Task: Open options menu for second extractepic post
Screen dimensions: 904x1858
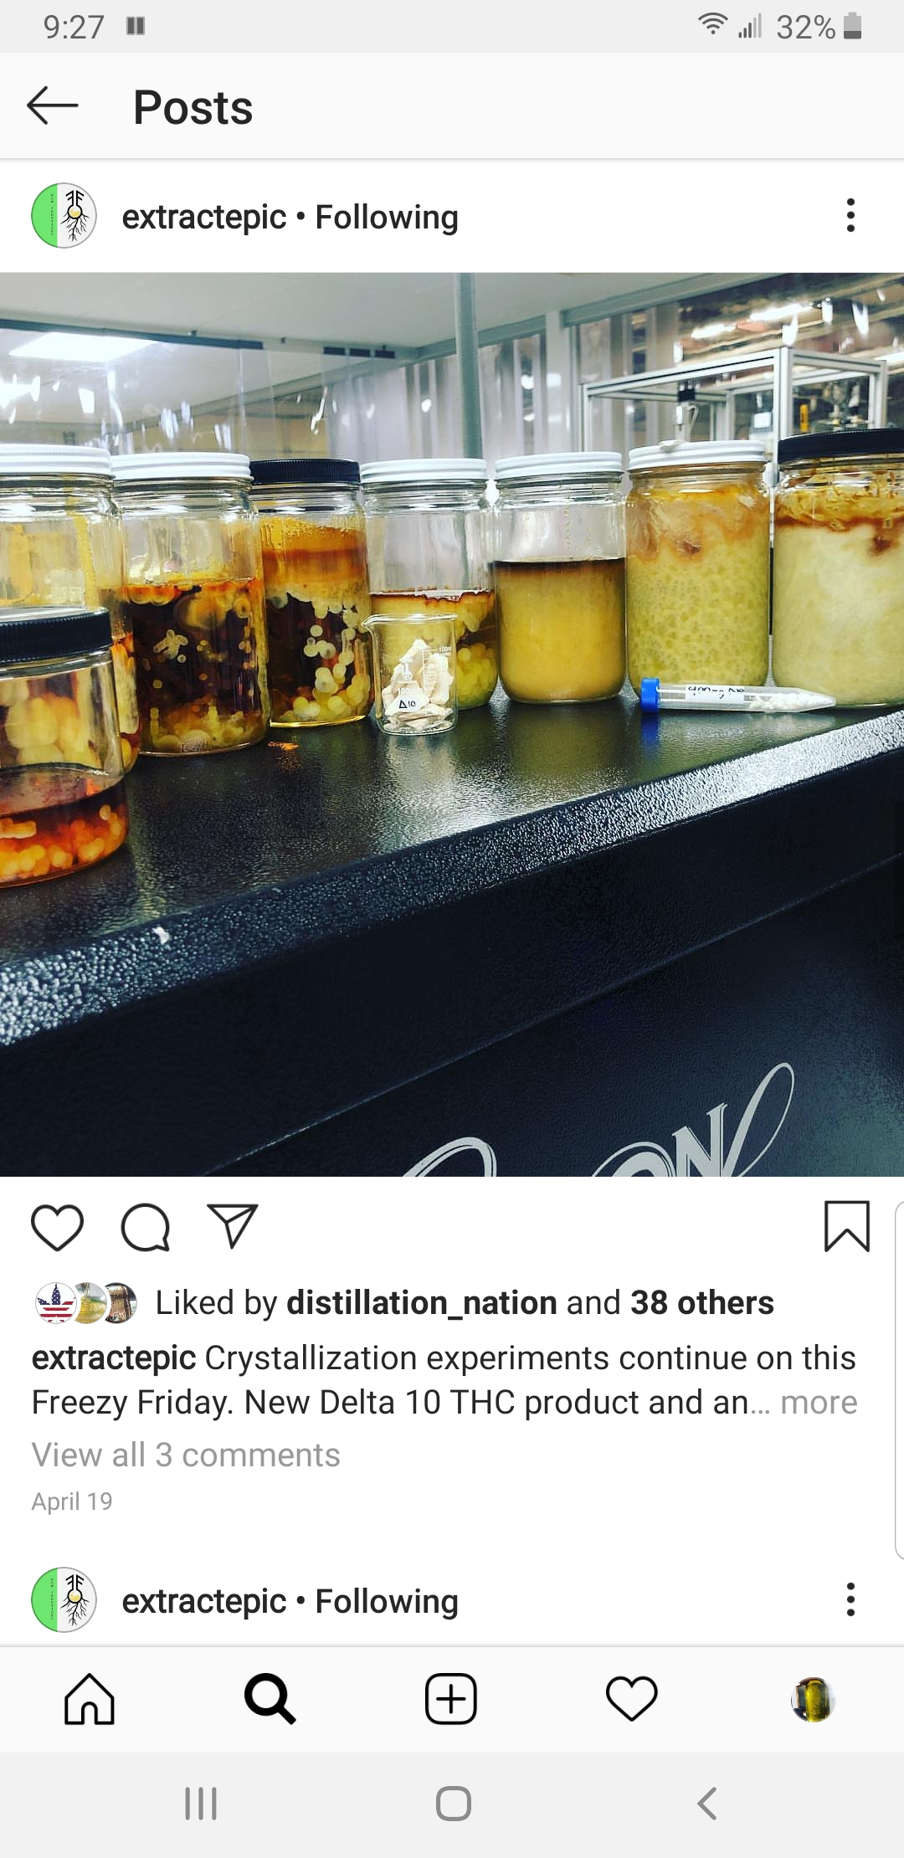Action: pyautogui.click(x=850, y=1599)
